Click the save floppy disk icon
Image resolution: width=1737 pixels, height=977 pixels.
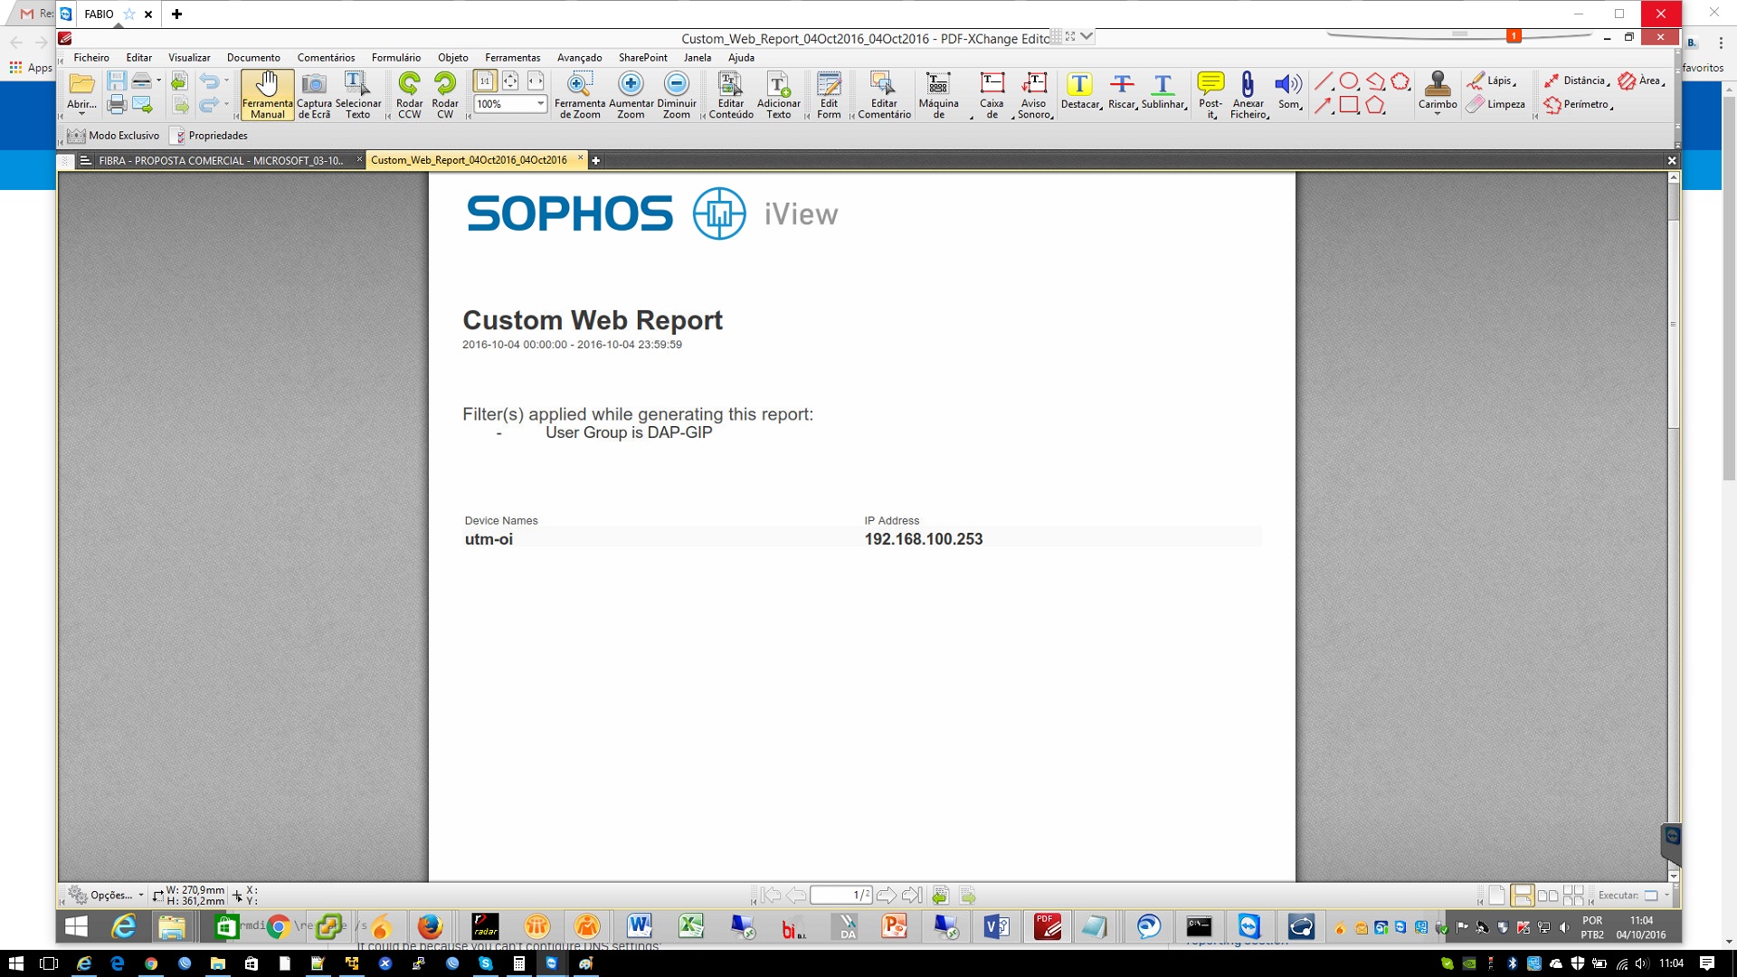tap(117, 81)
